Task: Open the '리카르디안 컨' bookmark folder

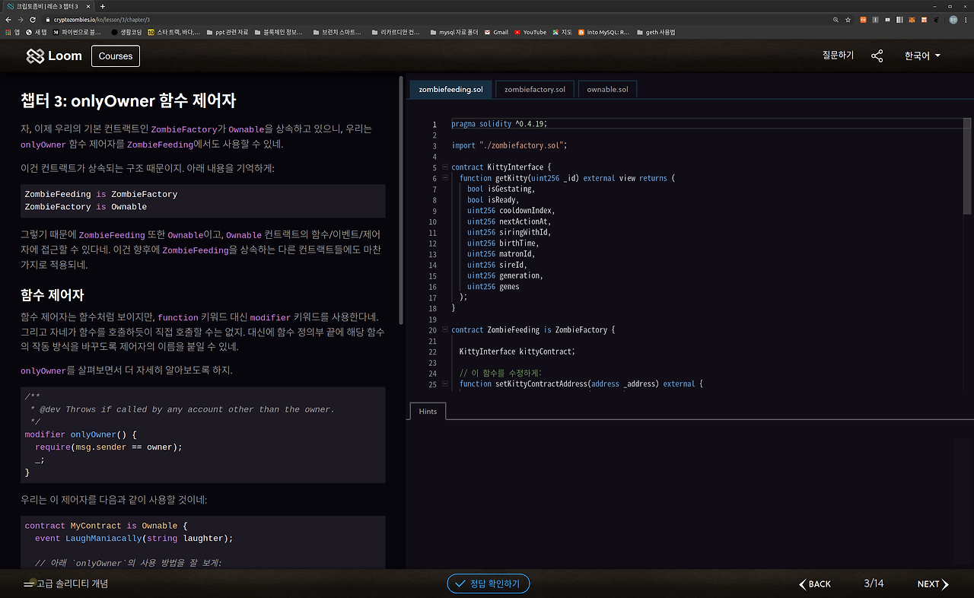Action: [x=394, y=32]
